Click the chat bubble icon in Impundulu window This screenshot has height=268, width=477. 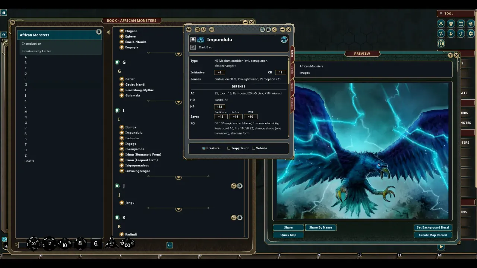[212, 29]
